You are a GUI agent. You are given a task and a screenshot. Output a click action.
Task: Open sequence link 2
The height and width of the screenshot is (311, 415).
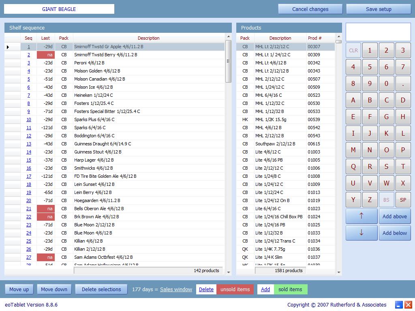pos(29,55)
